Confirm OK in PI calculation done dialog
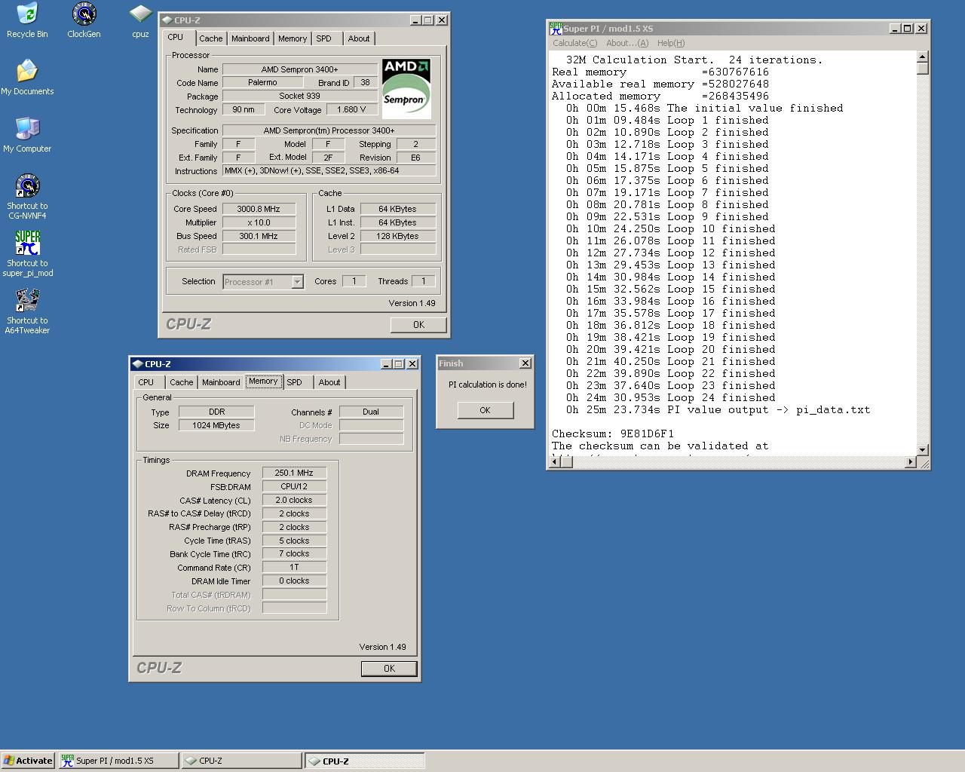965x772 pixels. (x=485, y=410)
